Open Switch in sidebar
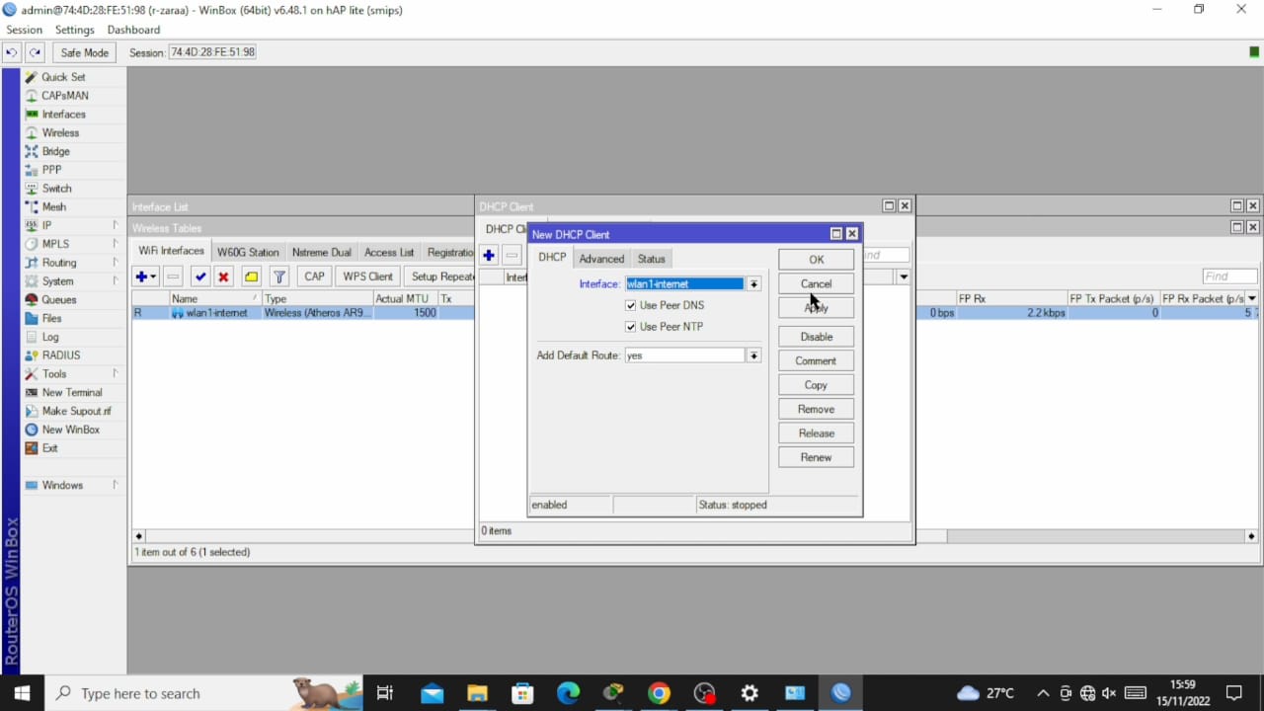Viewport: 1264px width, 711px height. (56, 189)
